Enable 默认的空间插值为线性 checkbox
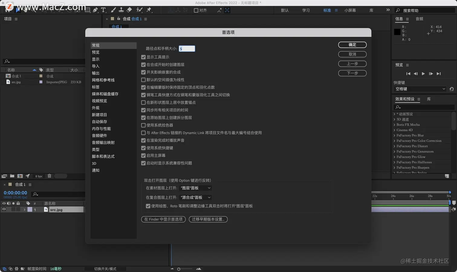Screen dimensions: 457x272 tap(143, 80)
